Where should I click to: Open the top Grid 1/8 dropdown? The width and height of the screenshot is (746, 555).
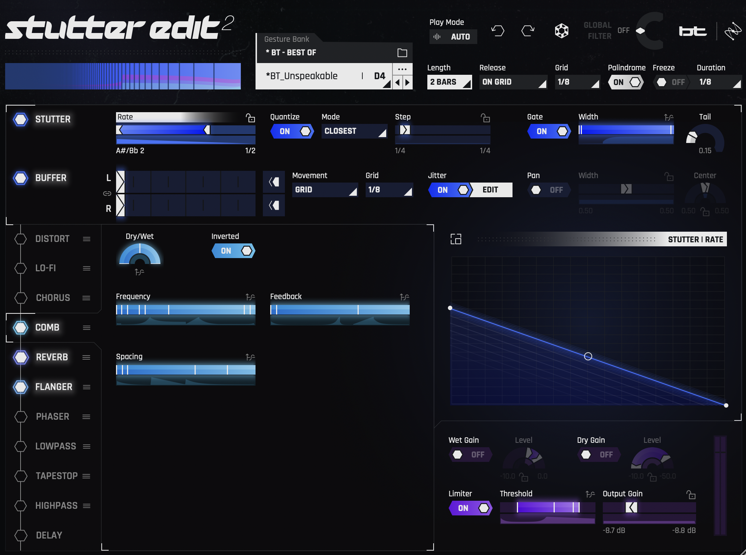click(578, 82)
